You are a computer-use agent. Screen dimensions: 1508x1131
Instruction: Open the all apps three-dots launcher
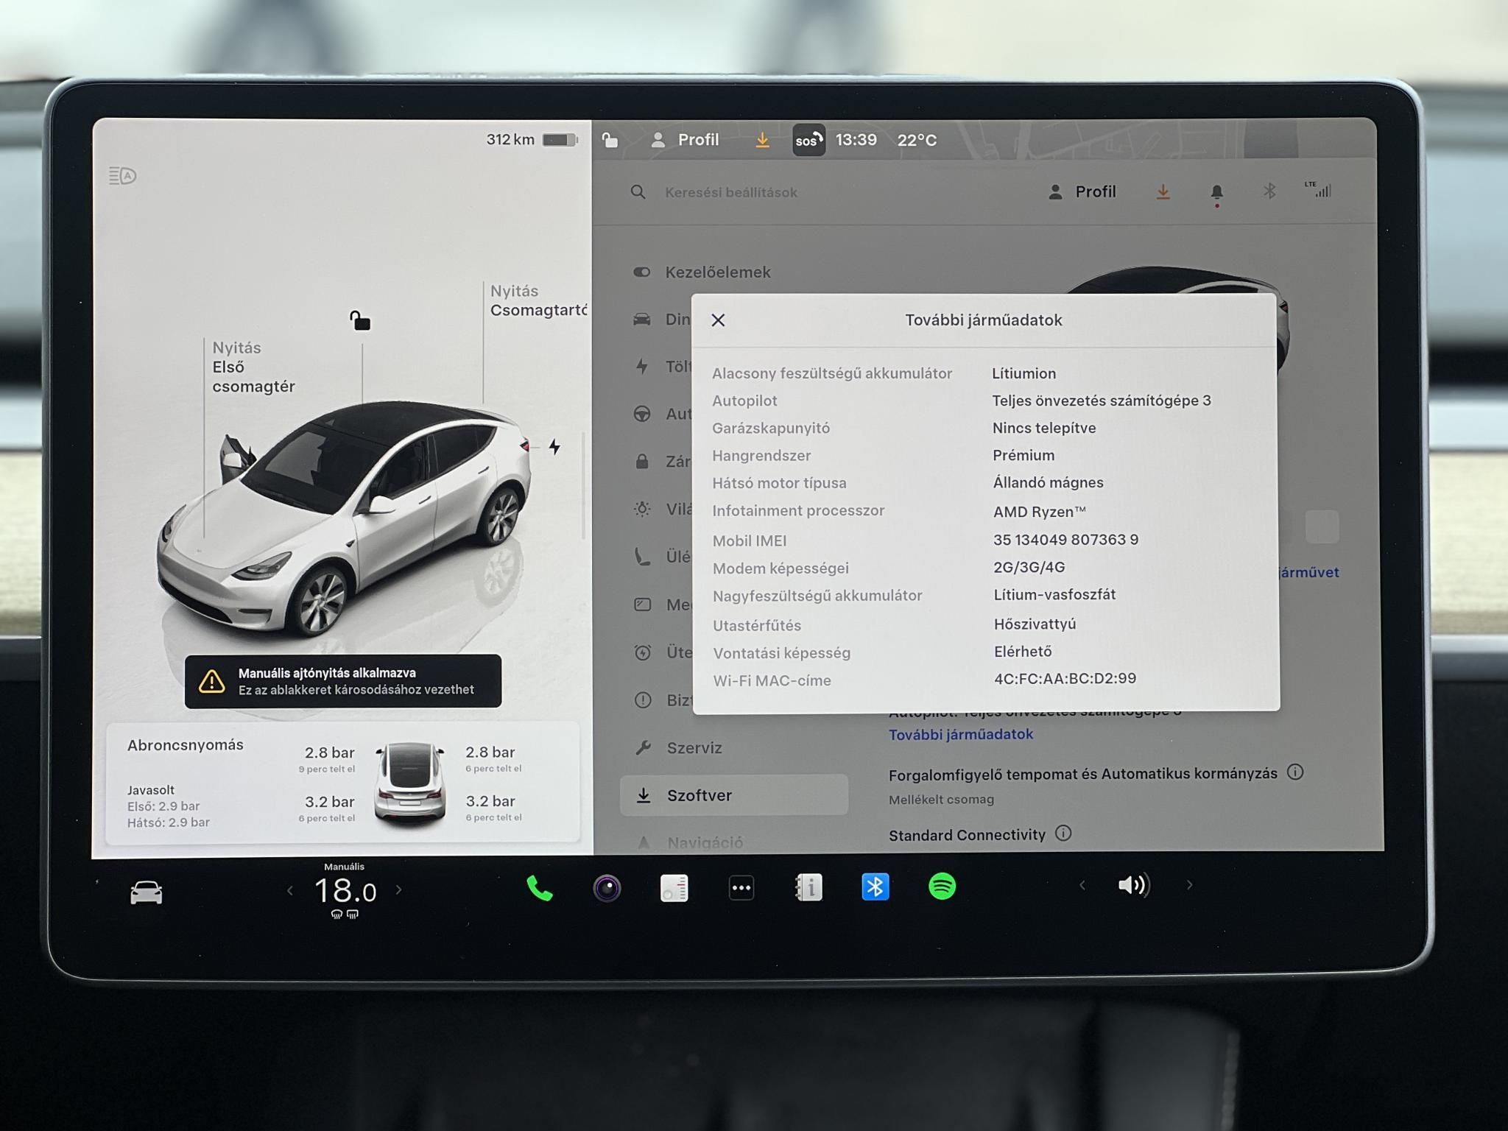[741, 888]
